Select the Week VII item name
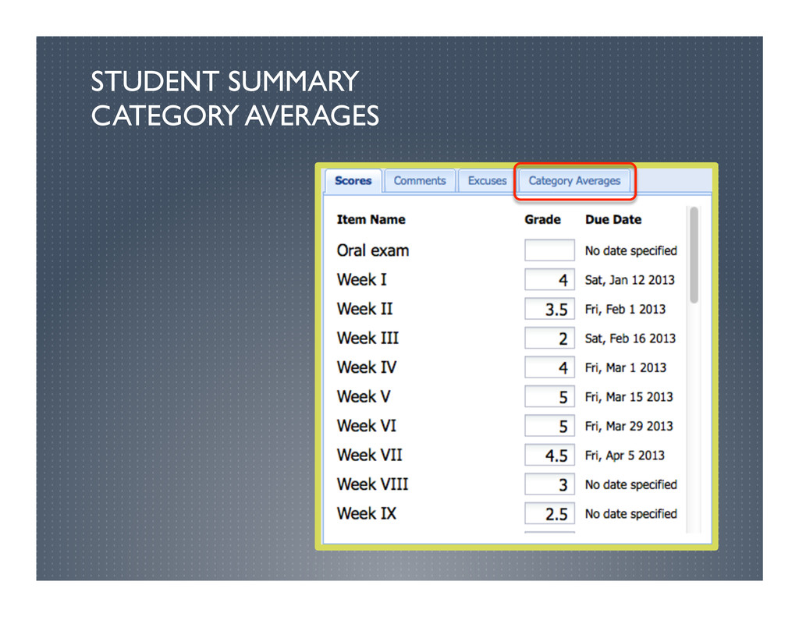The image size is (799, 617). 370,455
